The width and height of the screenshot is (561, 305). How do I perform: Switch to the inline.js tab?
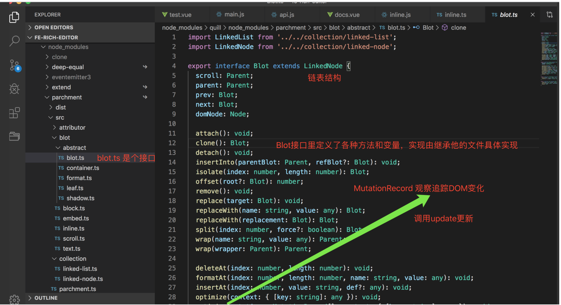(x=402, y=15)
